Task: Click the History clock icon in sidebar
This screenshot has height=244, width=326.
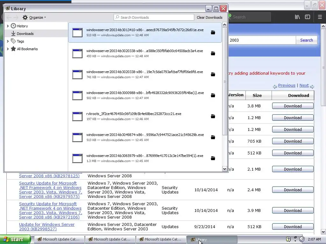Action: pos(13,26)
